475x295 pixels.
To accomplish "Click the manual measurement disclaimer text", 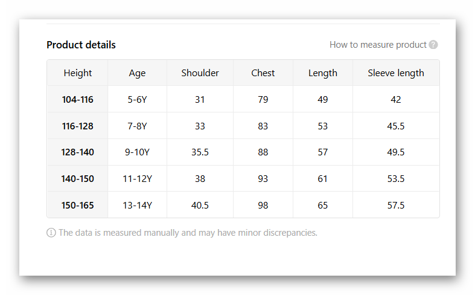I will click(188, 233).
